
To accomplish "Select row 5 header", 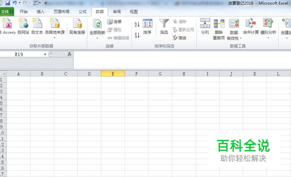I will [3, 103].
